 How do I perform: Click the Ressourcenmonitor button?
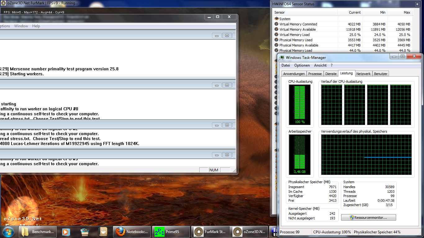(x=368, y=218)
